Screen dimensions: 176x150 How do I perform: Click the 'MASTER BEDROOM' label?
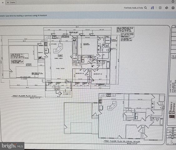87,44
